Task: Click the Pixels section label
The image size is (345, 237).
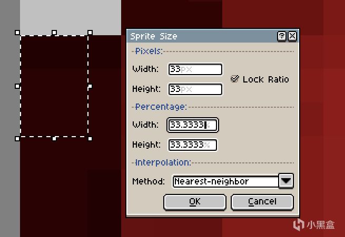Action: click(x=149, y=51)
